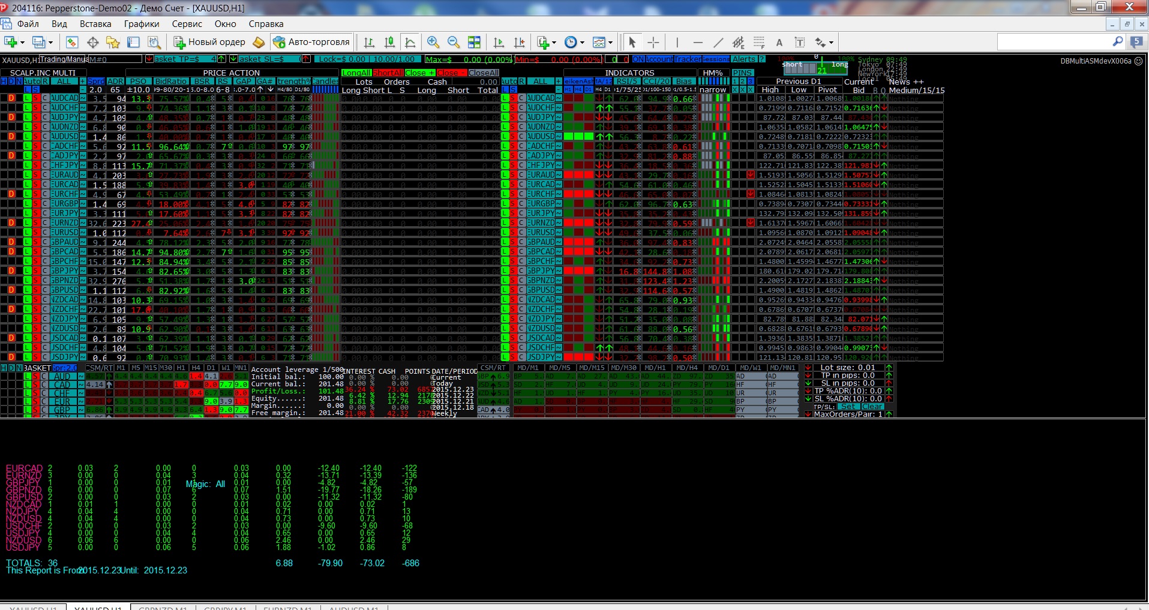Click the short/long sentiment gauge
The image size is (1149, 610).
coord(815,67)
